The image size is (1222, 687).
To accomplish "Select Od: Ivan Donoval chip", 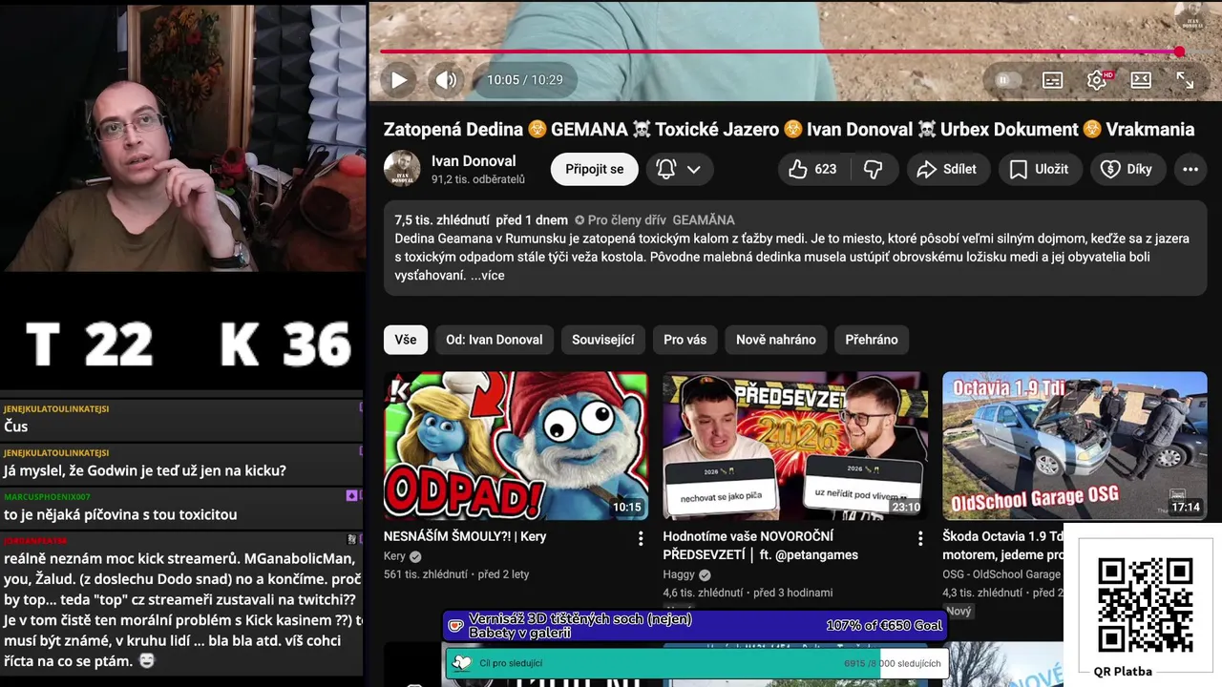I will (494, 340).
